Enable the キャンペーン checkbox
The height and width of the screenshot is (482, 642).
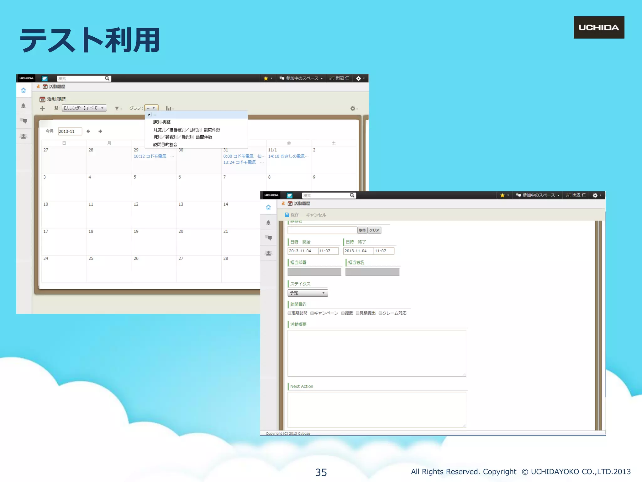click(312, 313)
